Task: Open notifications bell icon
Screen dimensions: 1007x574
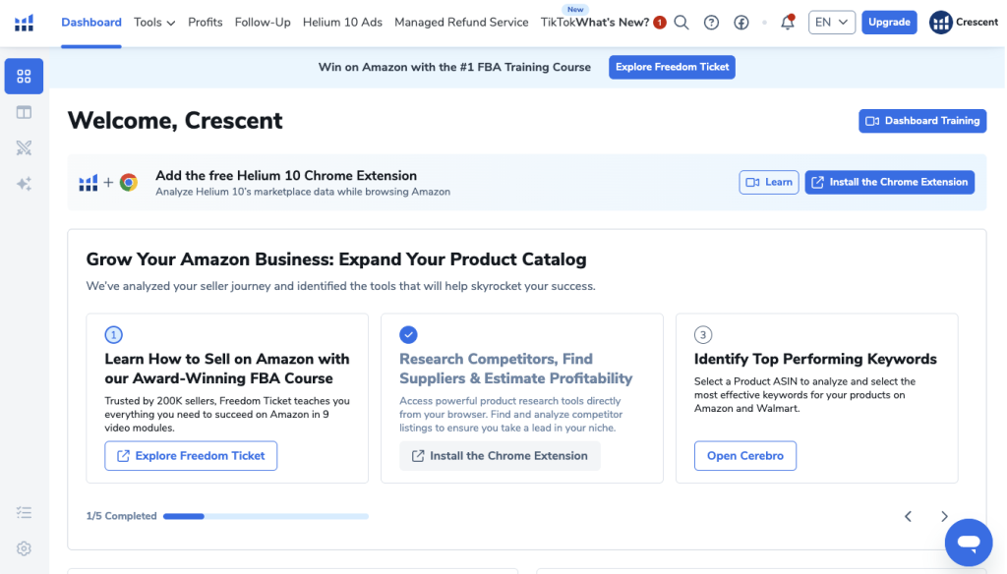Action: [788, 23]
